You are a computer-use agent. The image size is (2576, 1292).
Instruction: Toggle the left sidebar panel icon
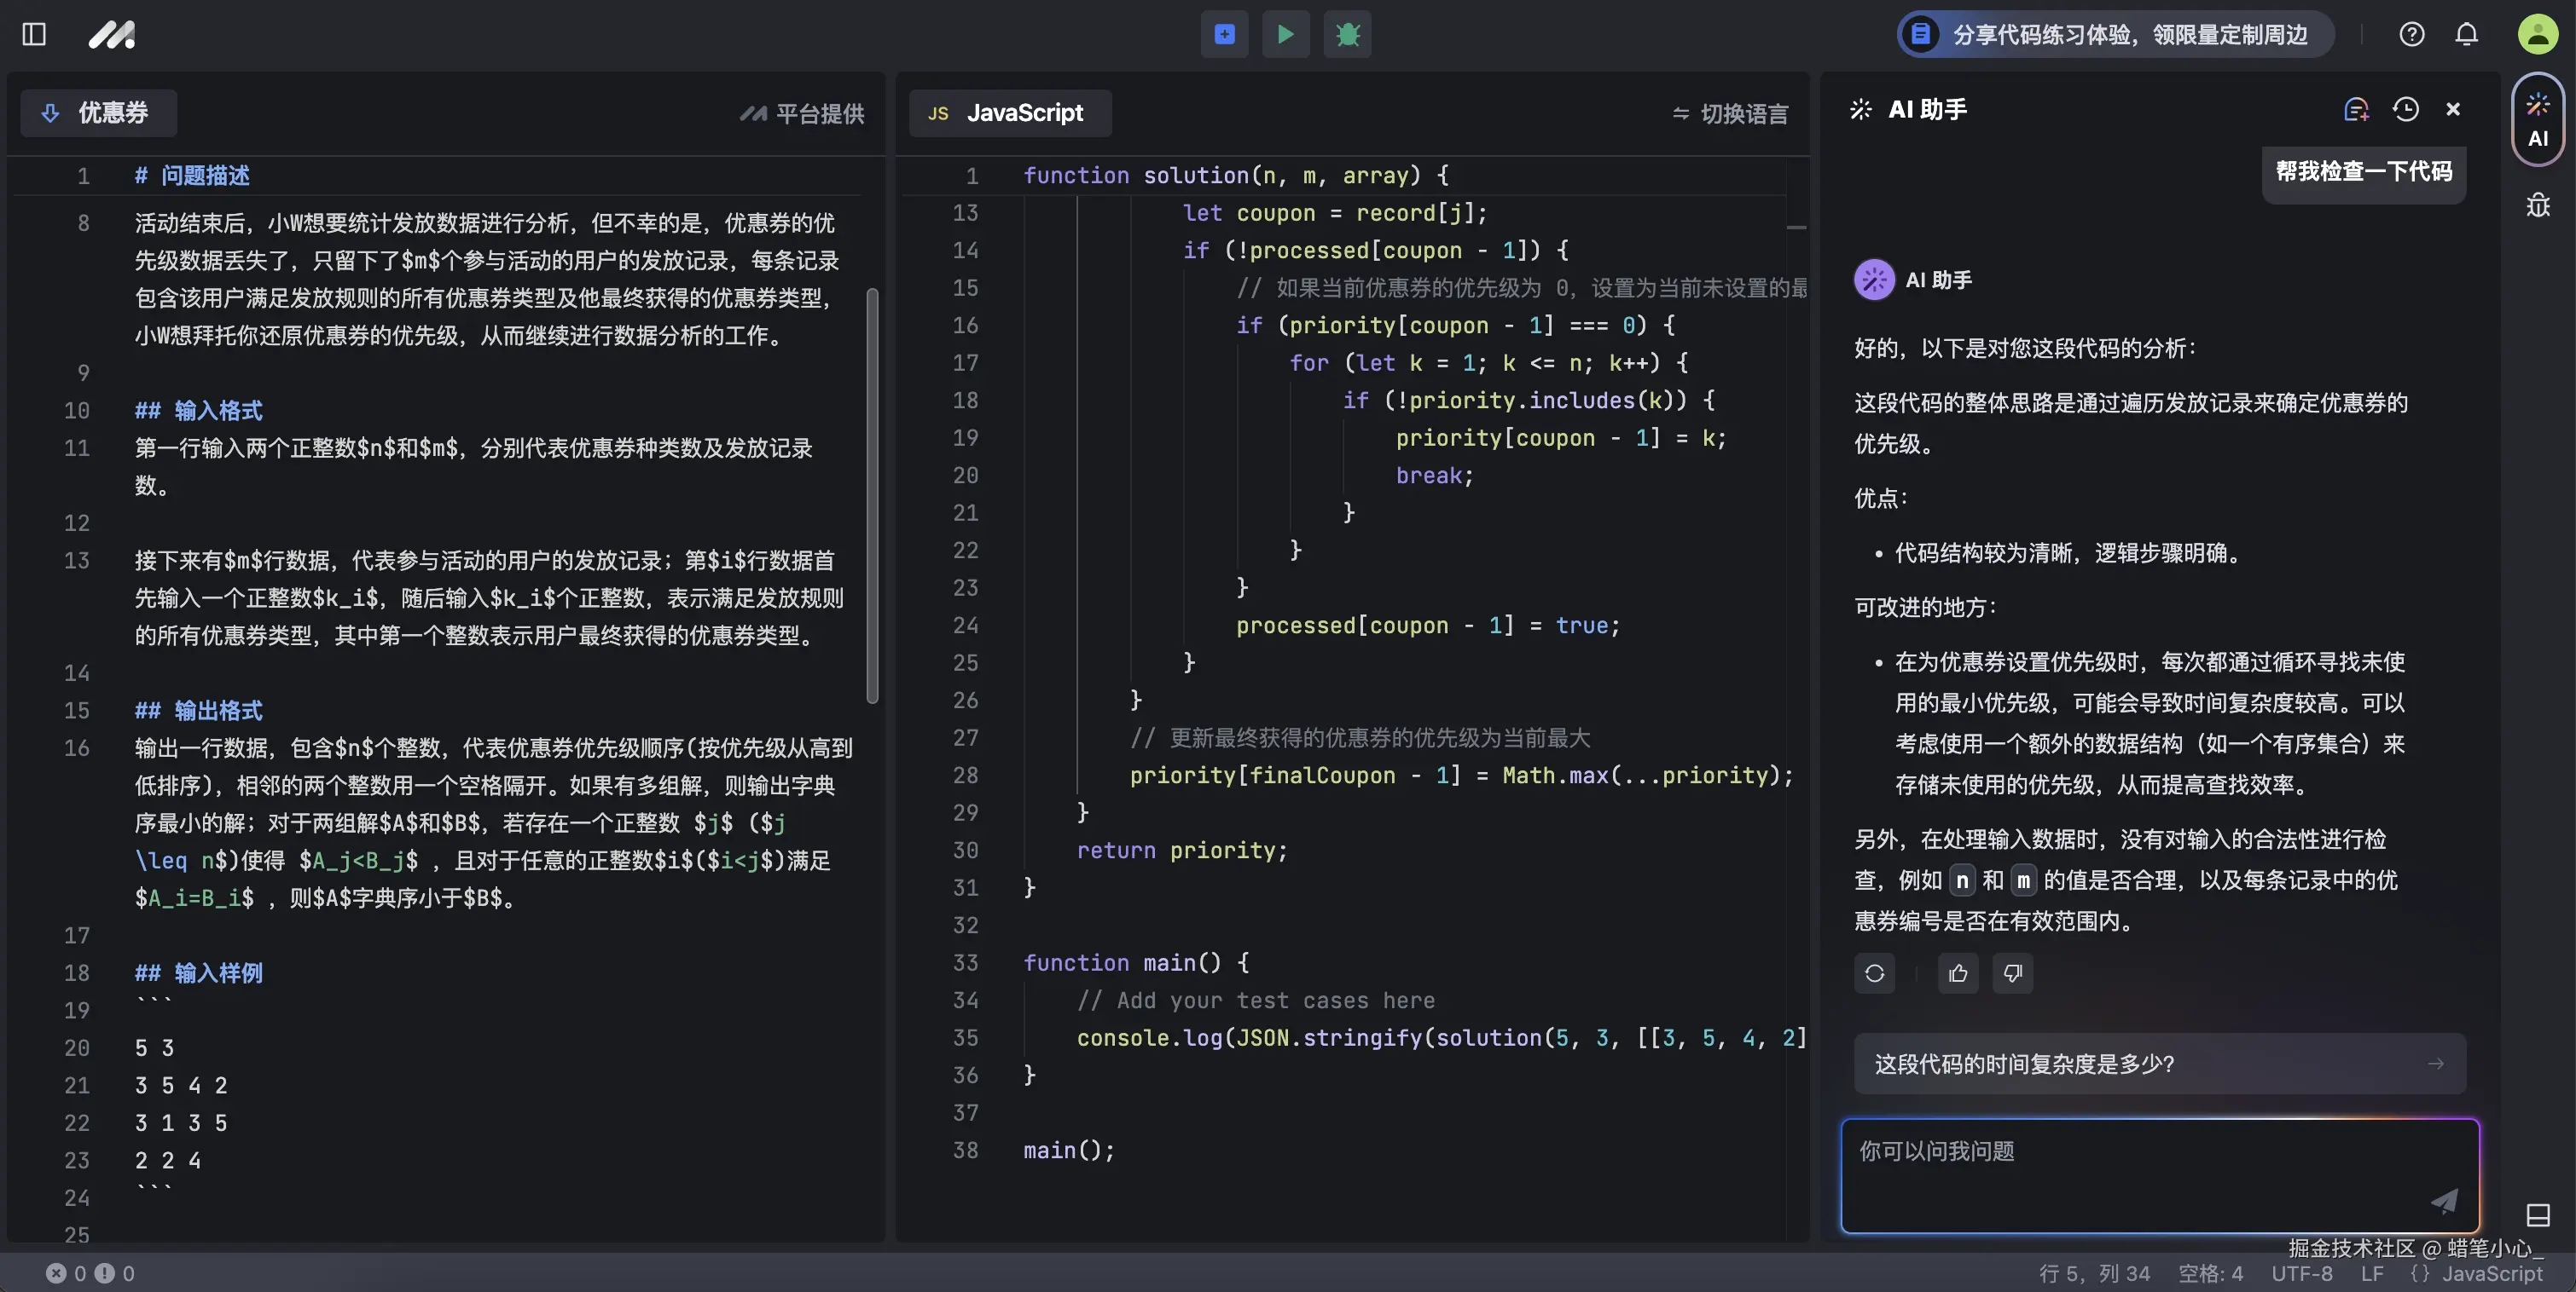point(34,35)
